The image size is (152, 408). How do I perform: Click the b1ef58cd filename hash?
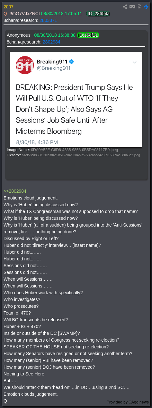(81, 155)
